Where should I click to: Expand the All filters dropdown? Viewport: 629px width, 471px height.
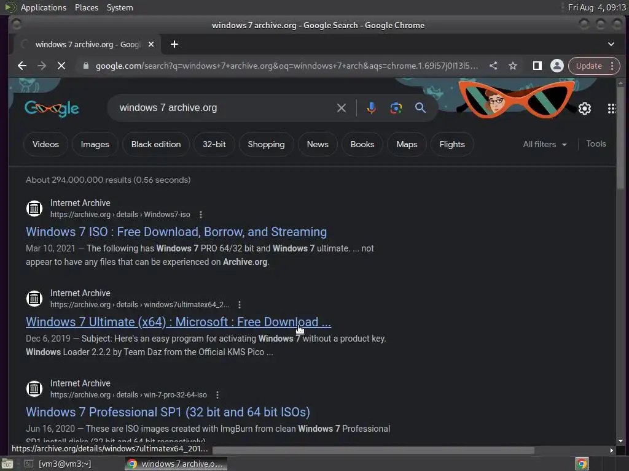[545, 144]
